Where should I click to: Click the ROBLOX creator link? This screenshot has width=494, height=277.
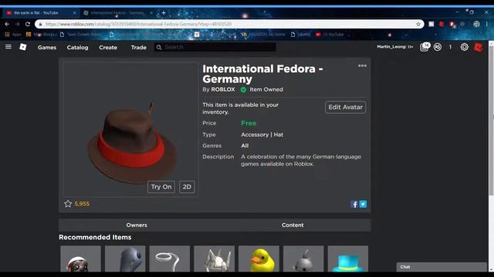[x=223, y=89]
